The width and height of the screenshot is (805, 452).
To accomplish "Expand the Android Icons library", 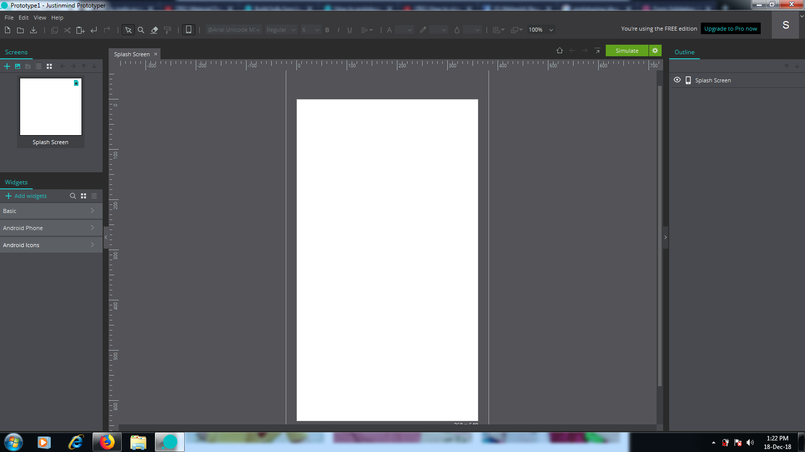I will 50,245.
